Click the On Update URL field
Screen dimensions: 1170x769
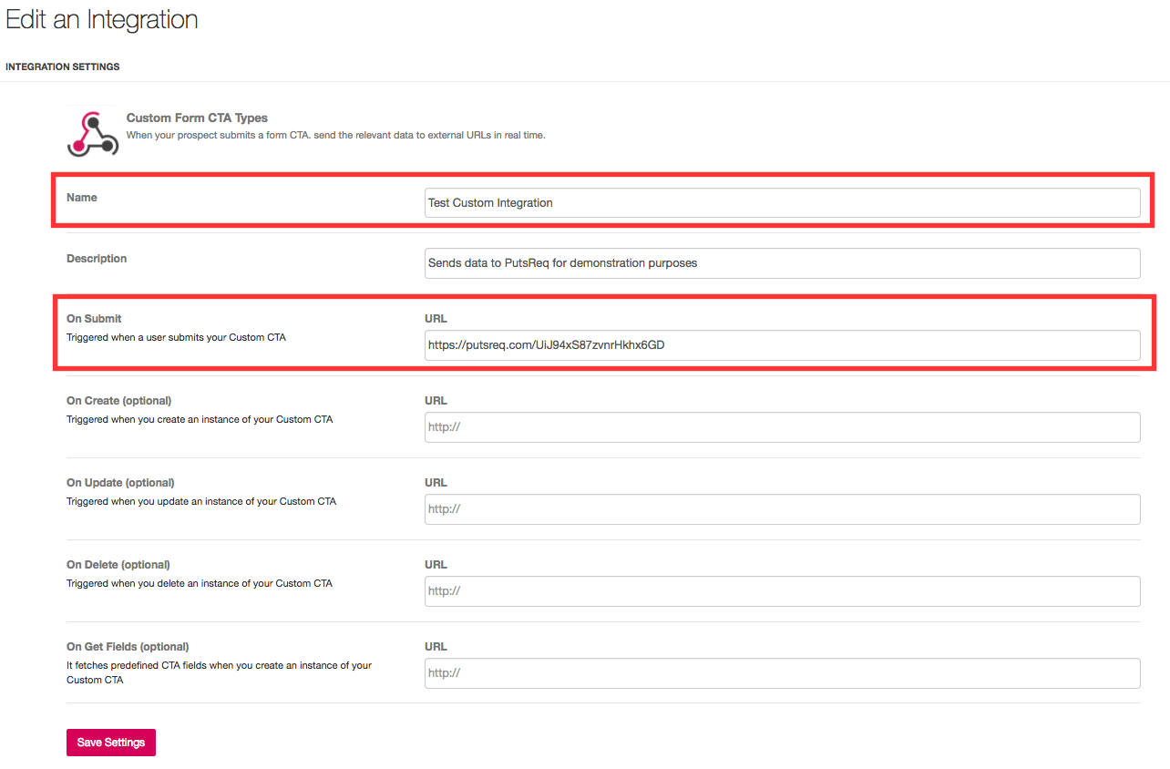[782, 509]
